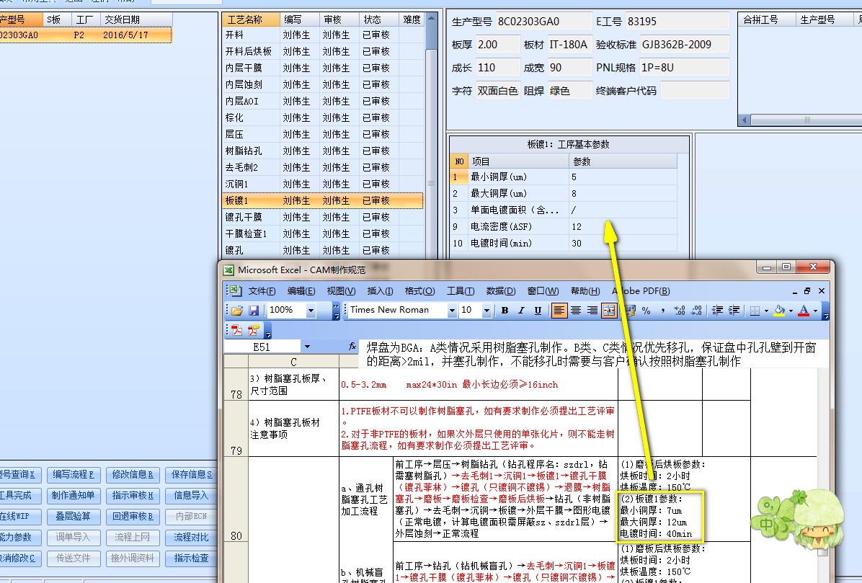Apply Comma style icon
The height and width of the screenshot is (583, 862).
click(663, 311)
